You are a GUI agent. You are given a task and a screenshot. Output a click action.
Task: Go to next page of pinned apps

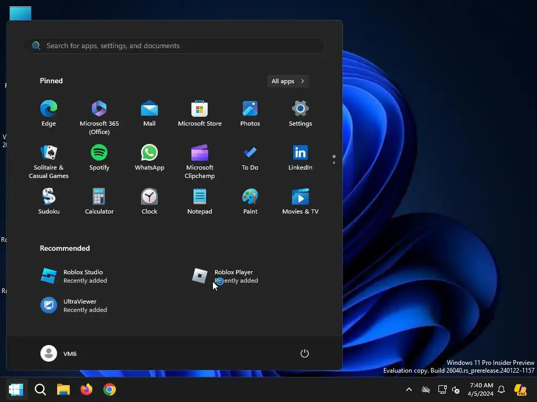click(x=334, y=163)
